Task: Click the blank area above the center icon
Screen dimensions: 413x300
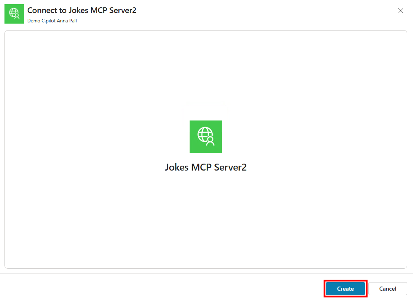Action: click(x=205, y=73)
